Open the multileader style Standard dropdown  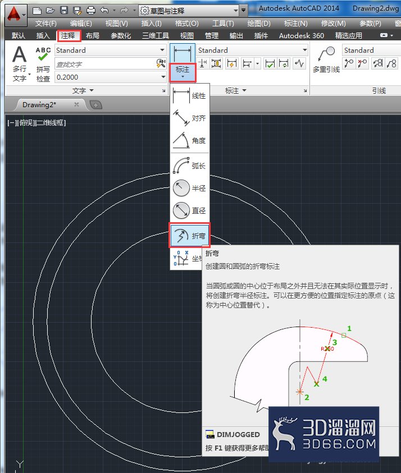pos(372,50)
